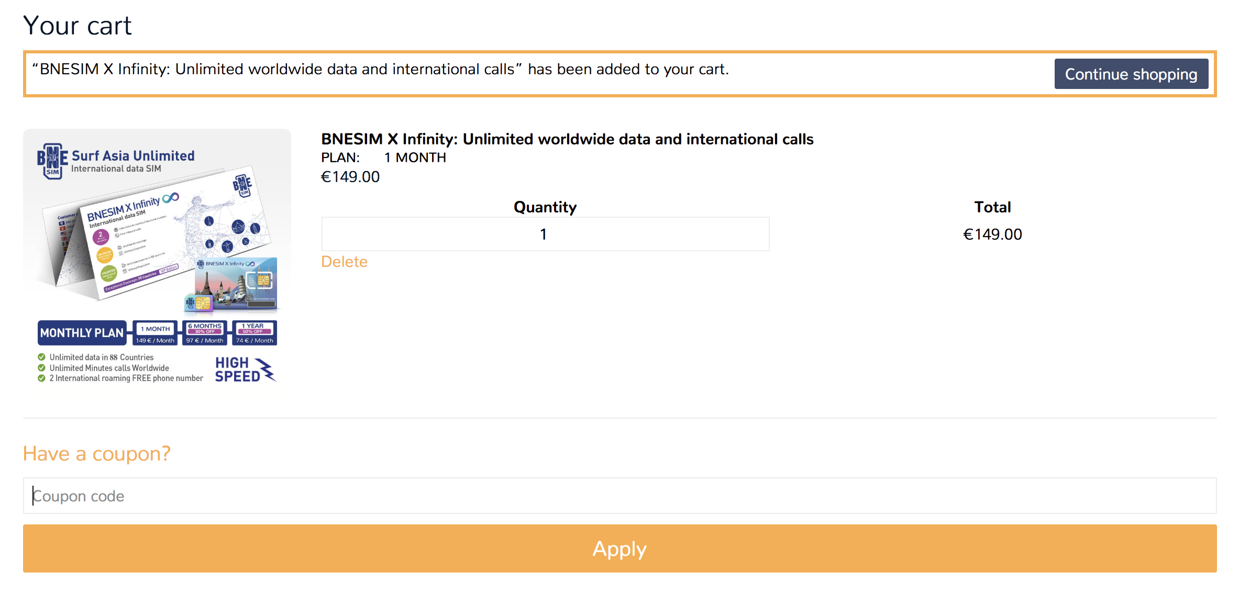Image resolution: width=1239 pixels, height=605 pixels.
Task: Click the green check by Unlimited Minutes
Action: tap(41, 368)
